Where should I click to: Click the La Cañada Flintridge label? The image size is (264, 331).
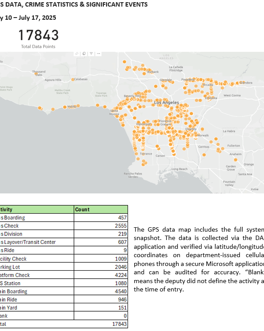tap(176, 69)
